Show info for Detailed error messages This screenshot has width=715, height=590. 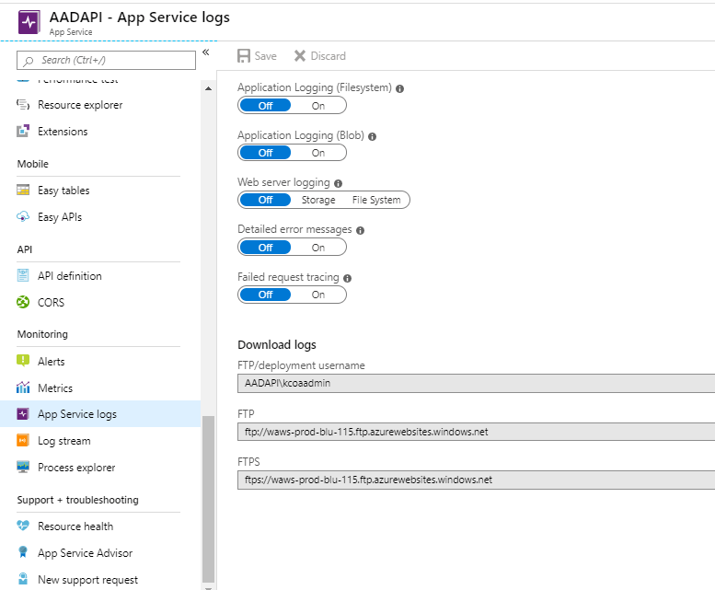(360, 230)
